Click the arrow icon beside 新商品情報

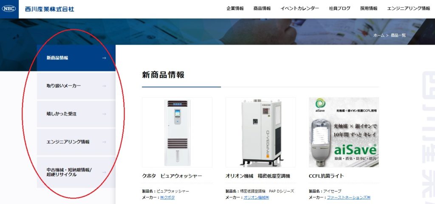[104, 58]
